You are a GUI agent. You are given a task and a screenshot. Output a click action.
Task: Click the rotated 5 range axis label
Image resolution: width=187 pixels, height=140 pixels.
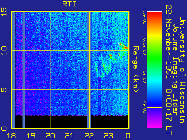4,90
